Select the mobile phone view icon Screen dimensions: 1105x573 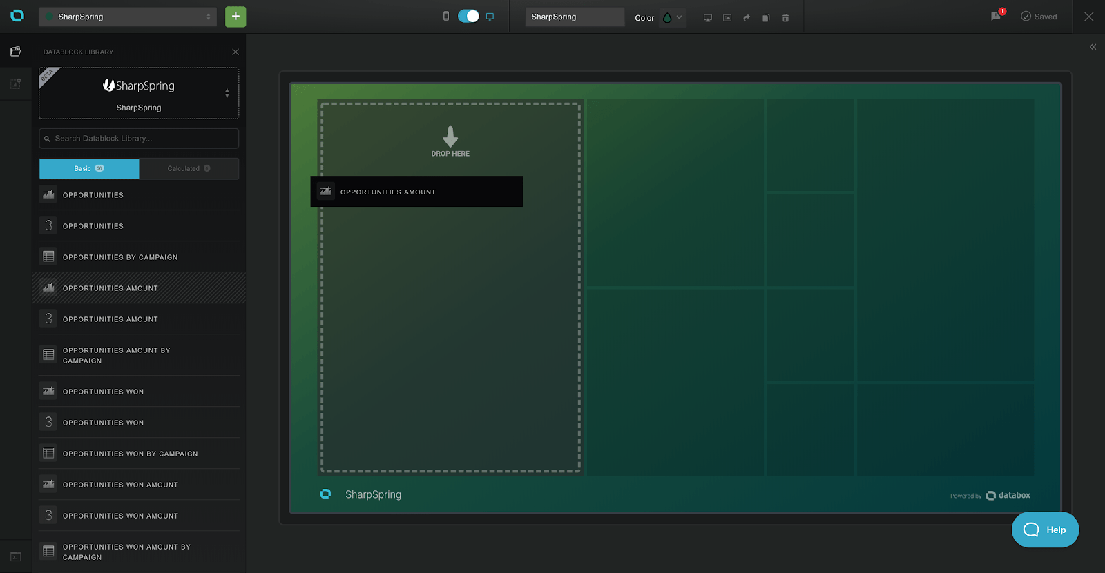pos(446,16)
